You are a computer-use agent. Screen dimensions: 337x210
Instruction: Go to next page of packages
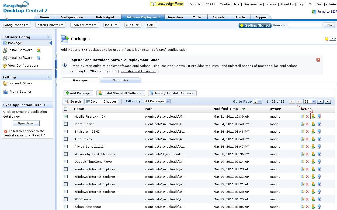point(320,102)
